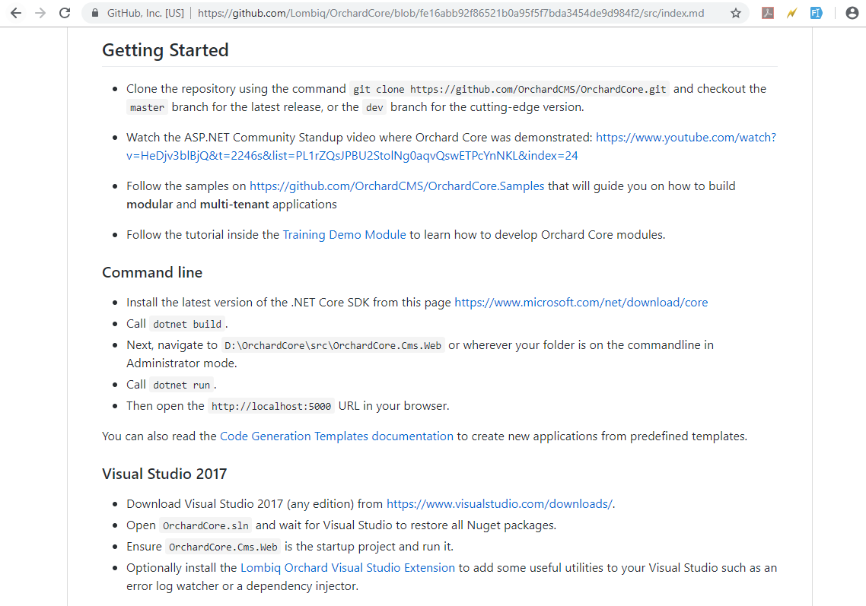866x606 pixels.
Task: Open the red PDF extension icon
Action: click(x=768, y=13)
